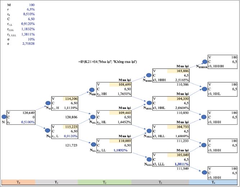Screen dimensions: 240x187
Task: Click the light blue T4 timeline segment
Action: click(x=214, y=182)
